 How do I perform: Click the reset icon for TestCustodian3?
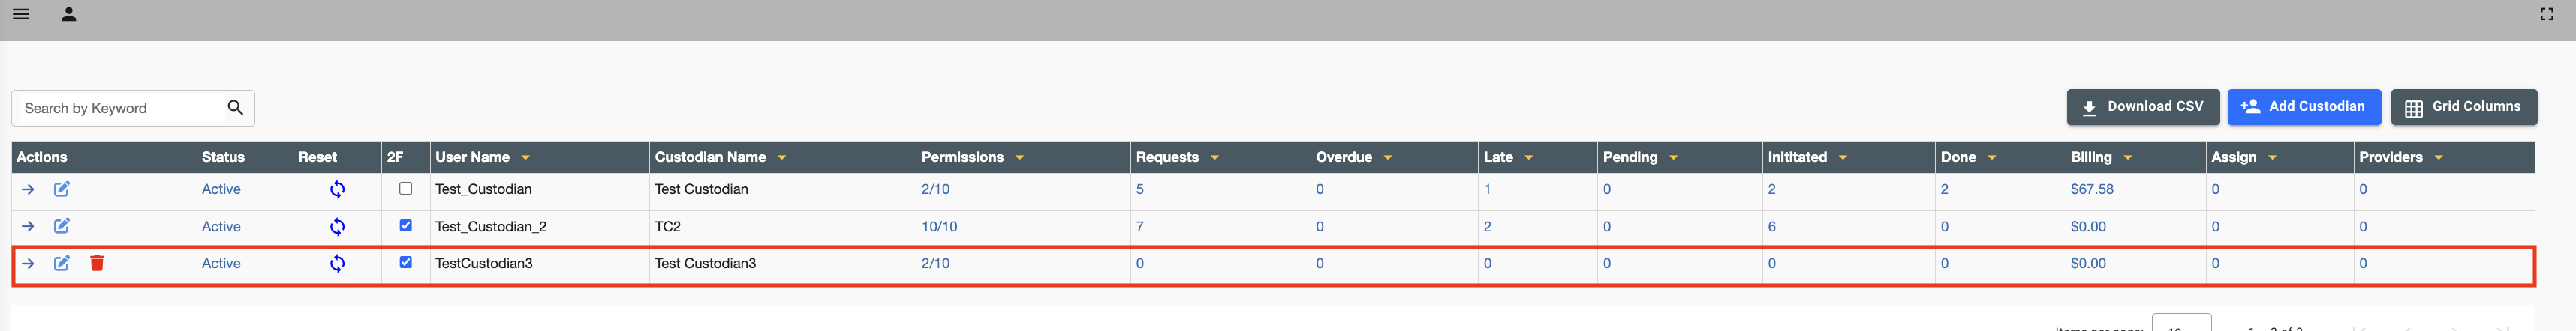[337, 263]
